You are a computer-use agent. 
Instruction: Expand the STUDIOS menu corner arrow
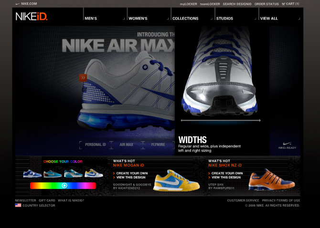tap(255, 19)
